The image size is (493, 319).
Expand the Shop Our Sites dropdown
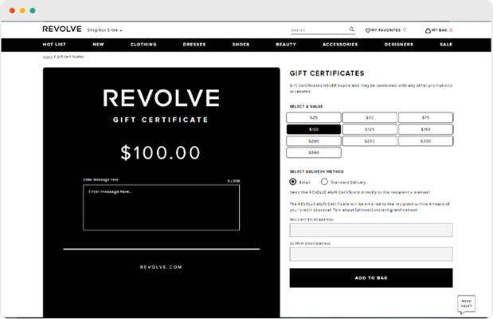(104, 30)
